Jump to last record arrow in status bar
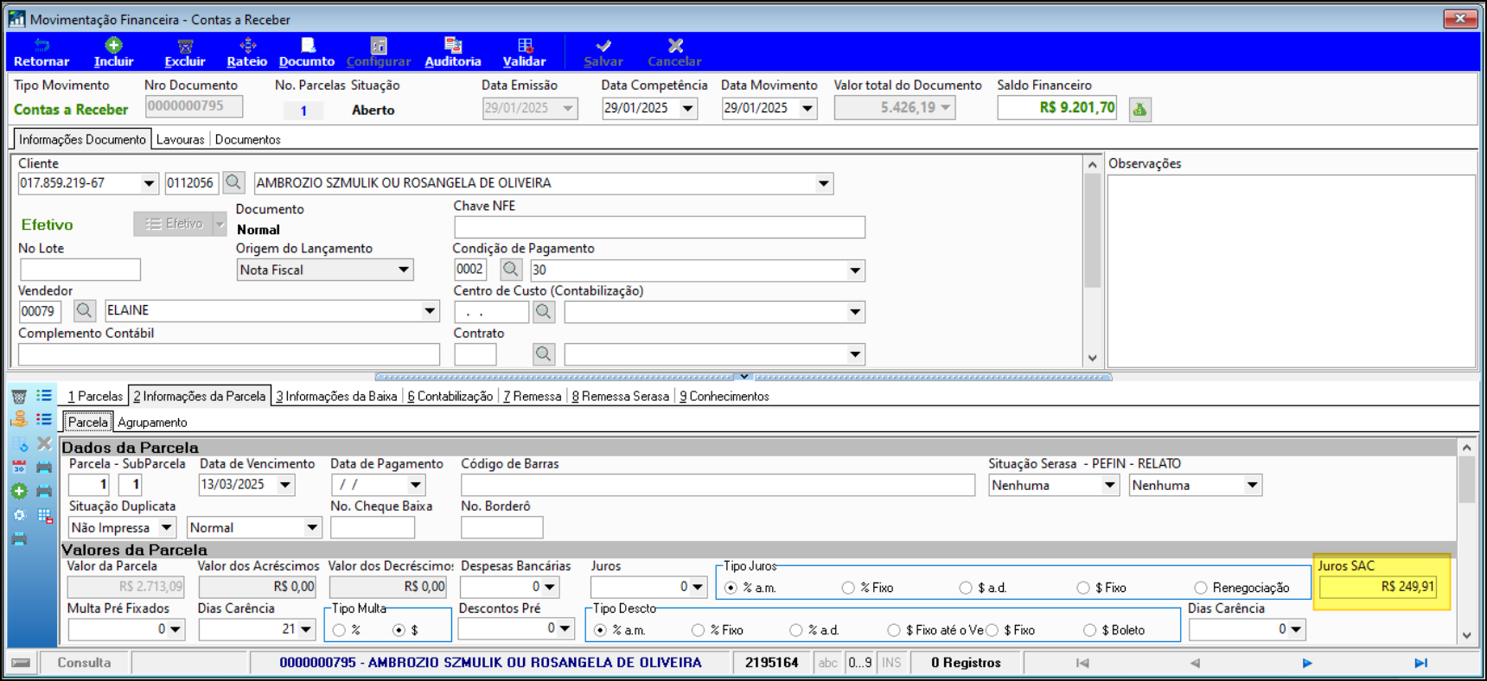The width and height of the screenshot is (1487, 681). (1420, 663)
